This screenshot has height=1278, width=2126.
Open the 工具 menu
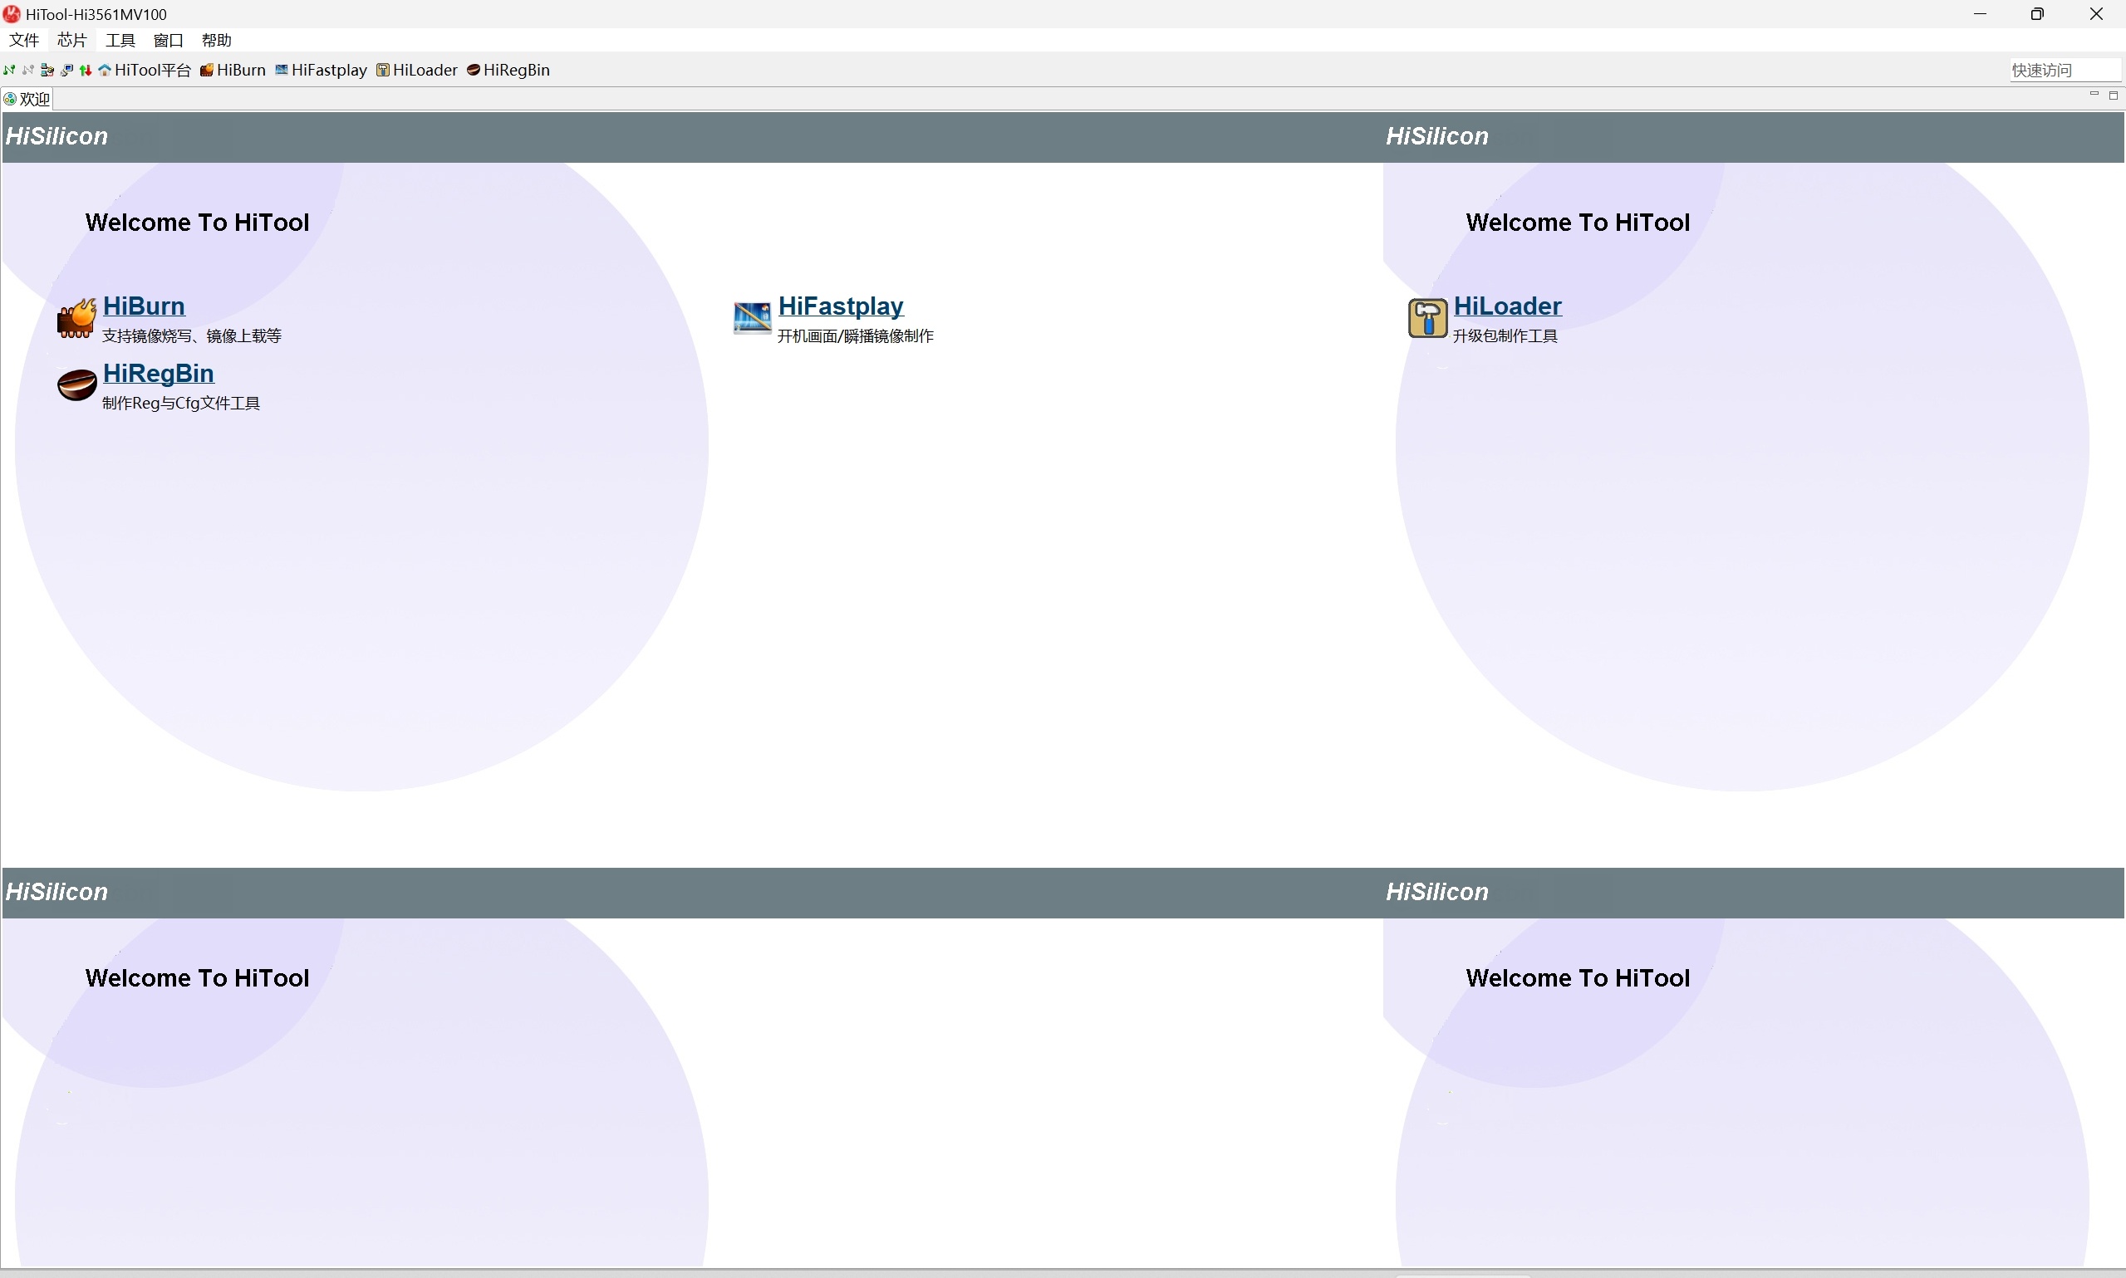coord(120,41)
